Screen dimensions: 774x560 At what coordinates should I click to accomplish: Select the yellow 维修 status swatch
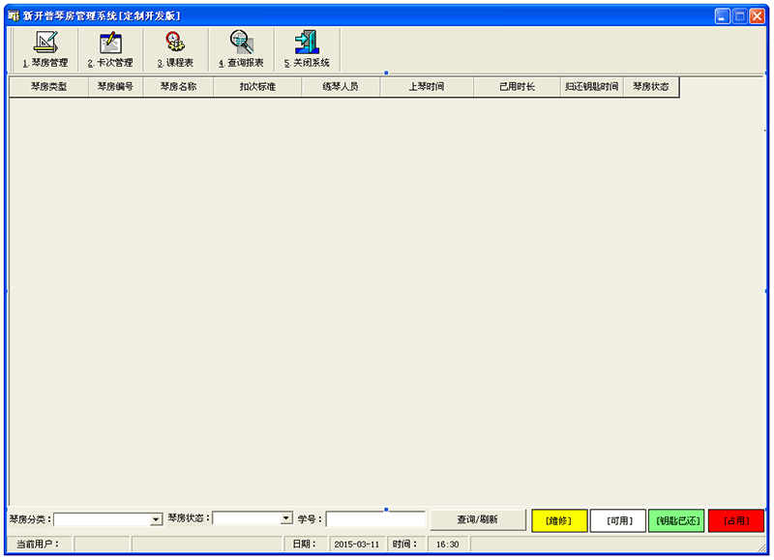tap(559, 520)
